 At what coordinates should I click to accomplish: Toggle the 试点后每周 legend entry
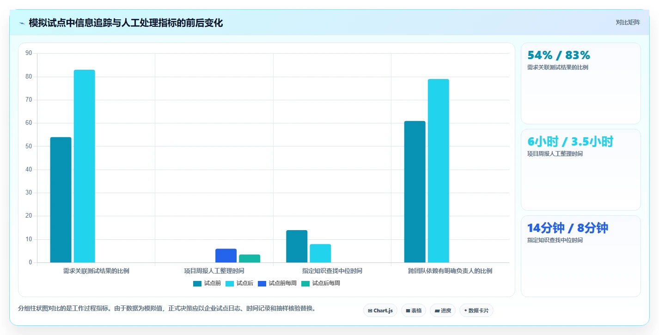click(320, 283)
